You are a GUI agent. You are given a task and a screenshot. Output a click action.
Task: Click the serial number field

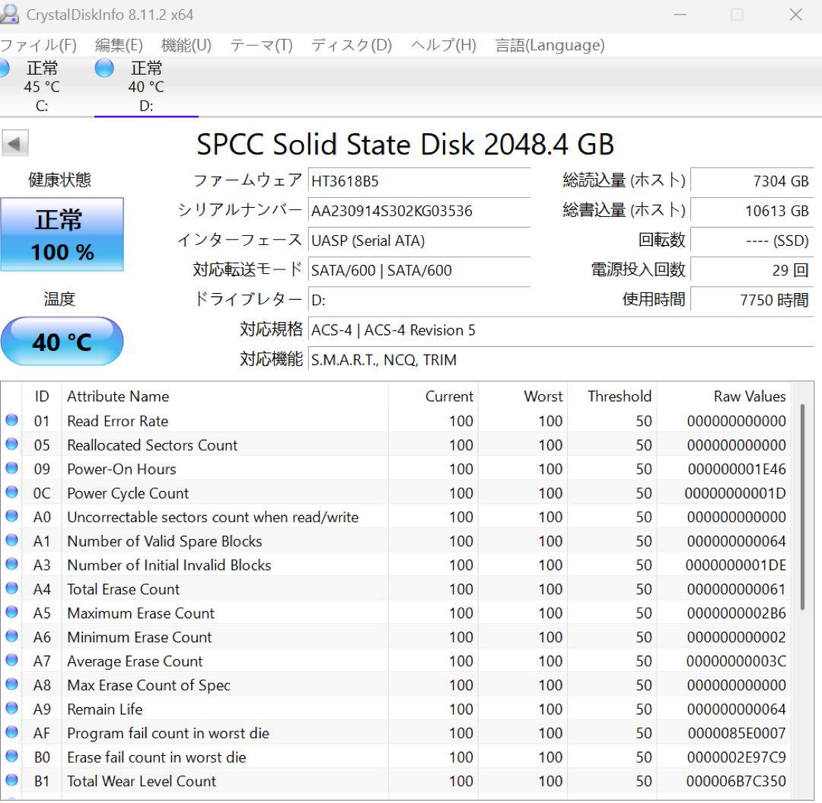419,211
